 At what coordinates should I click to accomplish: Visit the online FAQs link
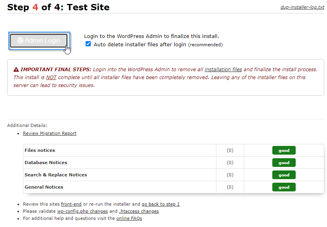[x=129, y=218]
